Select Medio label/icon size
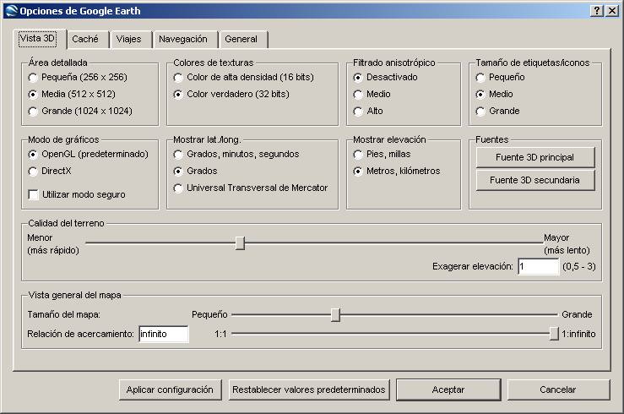The height and width of the screenshot is (414, 624). pos(494,95)
